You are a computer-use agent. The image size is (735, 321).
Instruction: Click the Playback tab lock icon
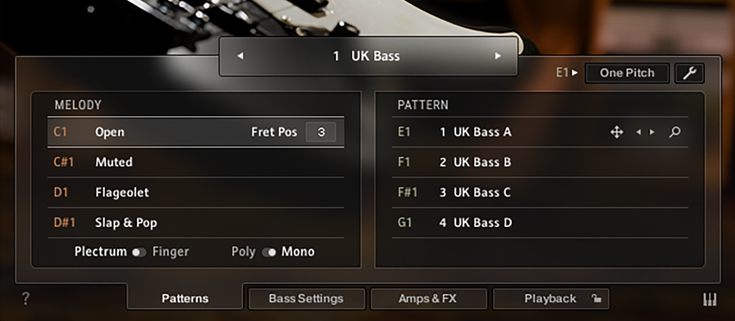tap(596, 299)
